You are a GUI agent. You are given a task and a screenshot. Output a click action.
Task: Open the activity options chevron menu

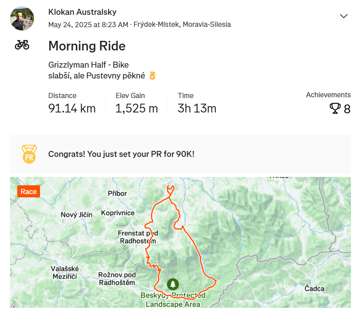pyautogui.click(x=343, y=16)
